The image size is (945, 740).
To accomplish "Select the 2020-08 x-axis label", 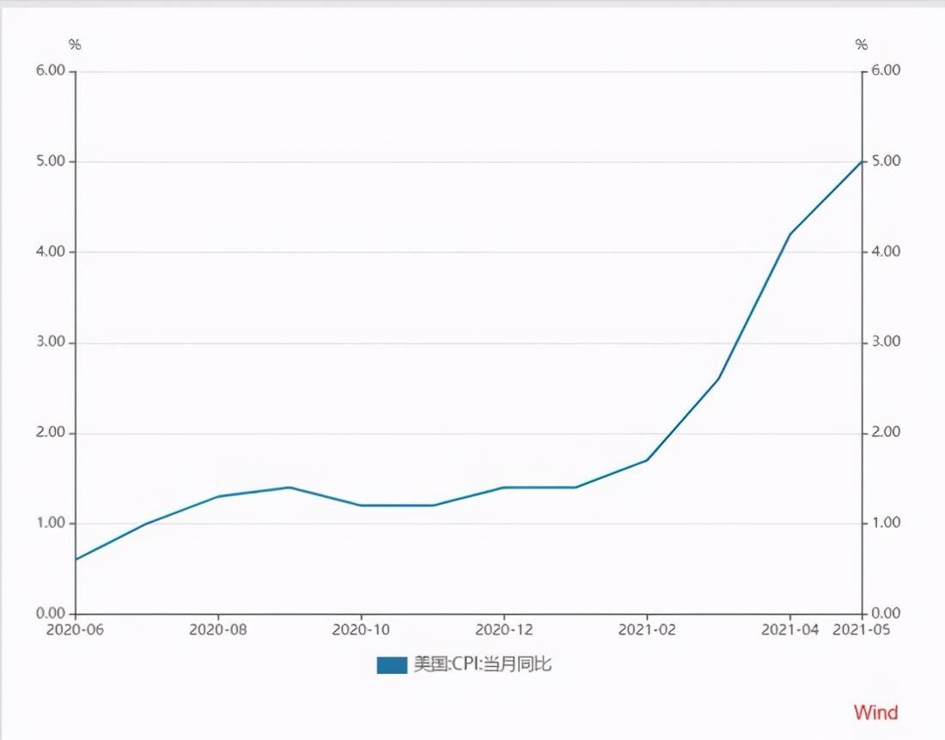I will (218, 630).
